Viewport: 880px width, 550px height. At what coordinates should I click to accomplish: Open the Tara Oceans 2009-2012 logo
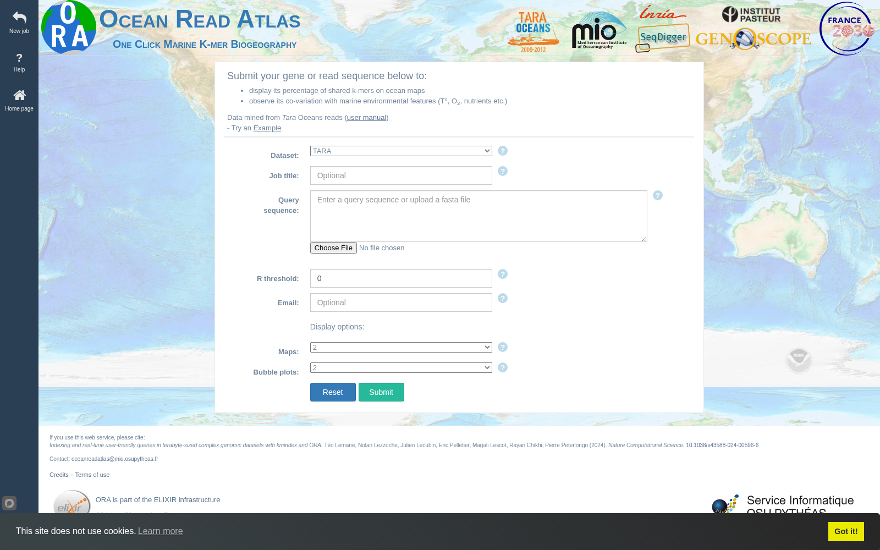[x=533, y=32]
